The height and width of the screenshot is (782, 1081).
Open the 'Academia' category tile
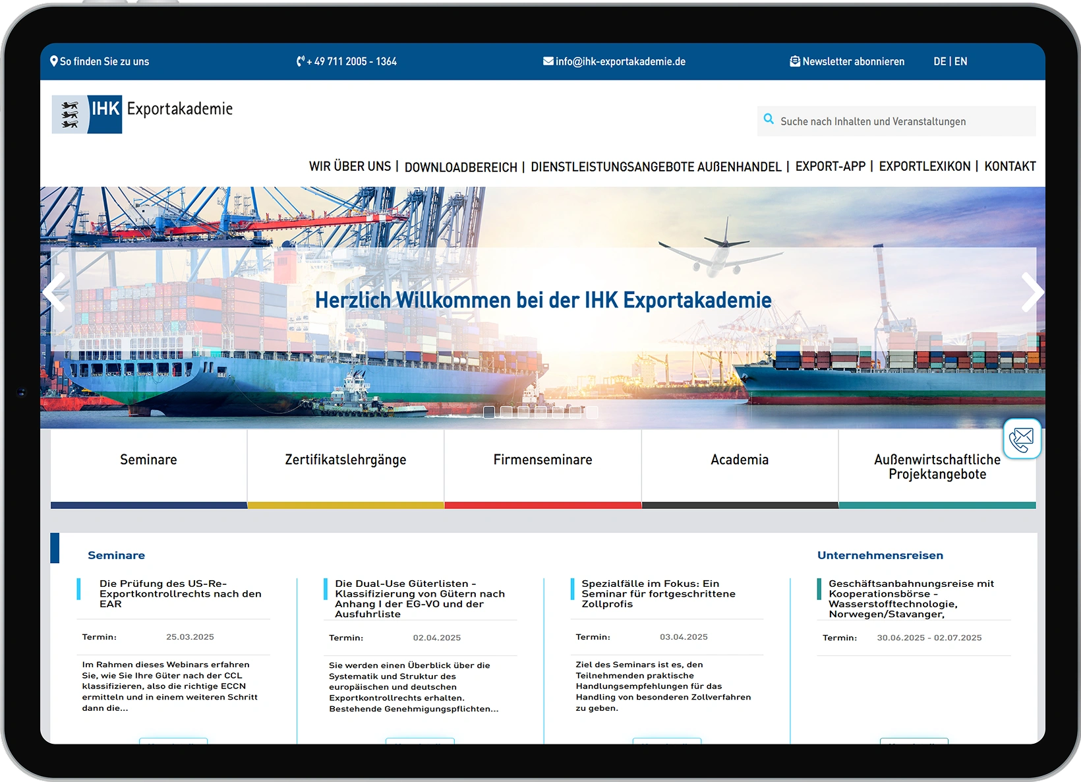pos(740,469)
